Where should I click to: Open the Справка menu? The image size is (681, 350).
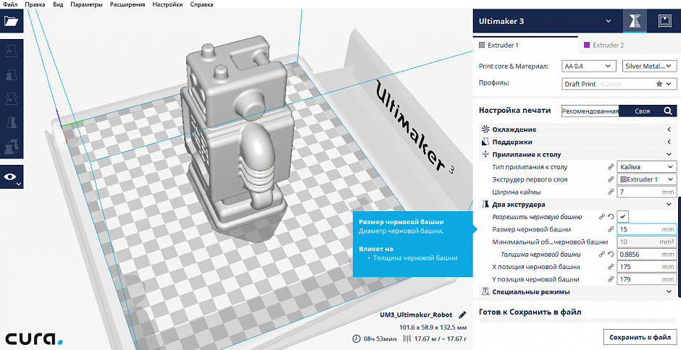pyautogui.click(x=201, y=4)
